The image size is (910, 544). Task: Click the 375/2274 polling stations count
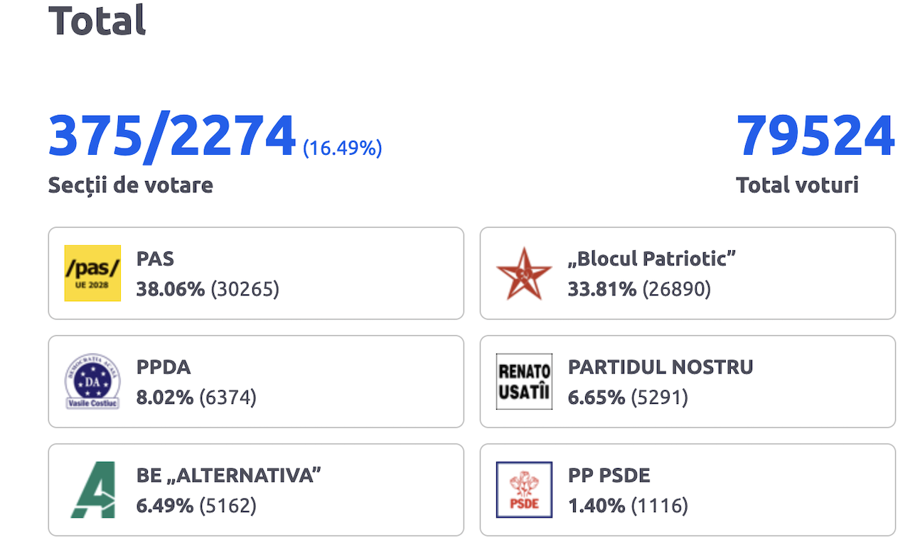coord(171,136)
